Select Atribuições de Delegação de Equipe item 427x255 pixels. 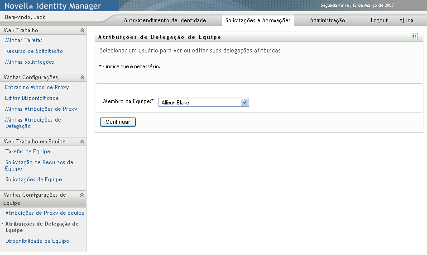click(x=42, y=227)
